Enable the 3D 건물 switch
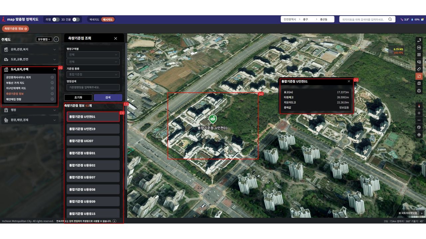This screenshot has height=239, width=426. pyautogui.click(x=76, y=20)
